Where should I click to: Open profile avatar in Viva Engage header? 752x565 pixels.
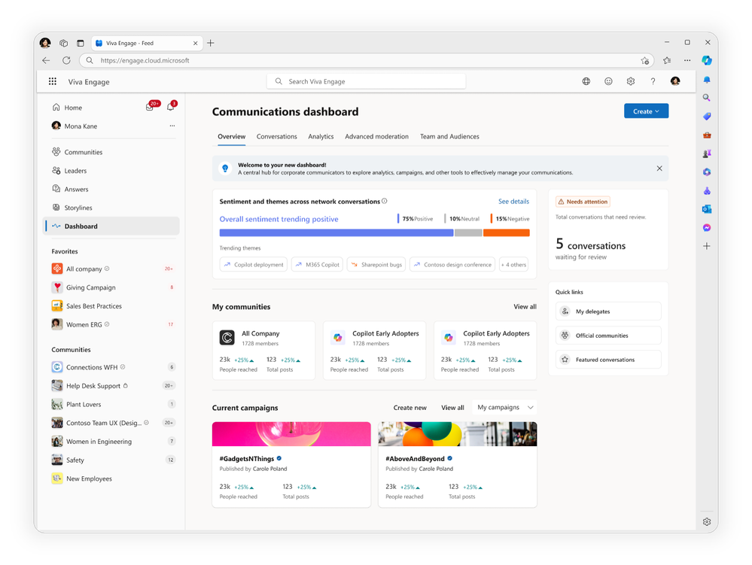pos(675,81)
